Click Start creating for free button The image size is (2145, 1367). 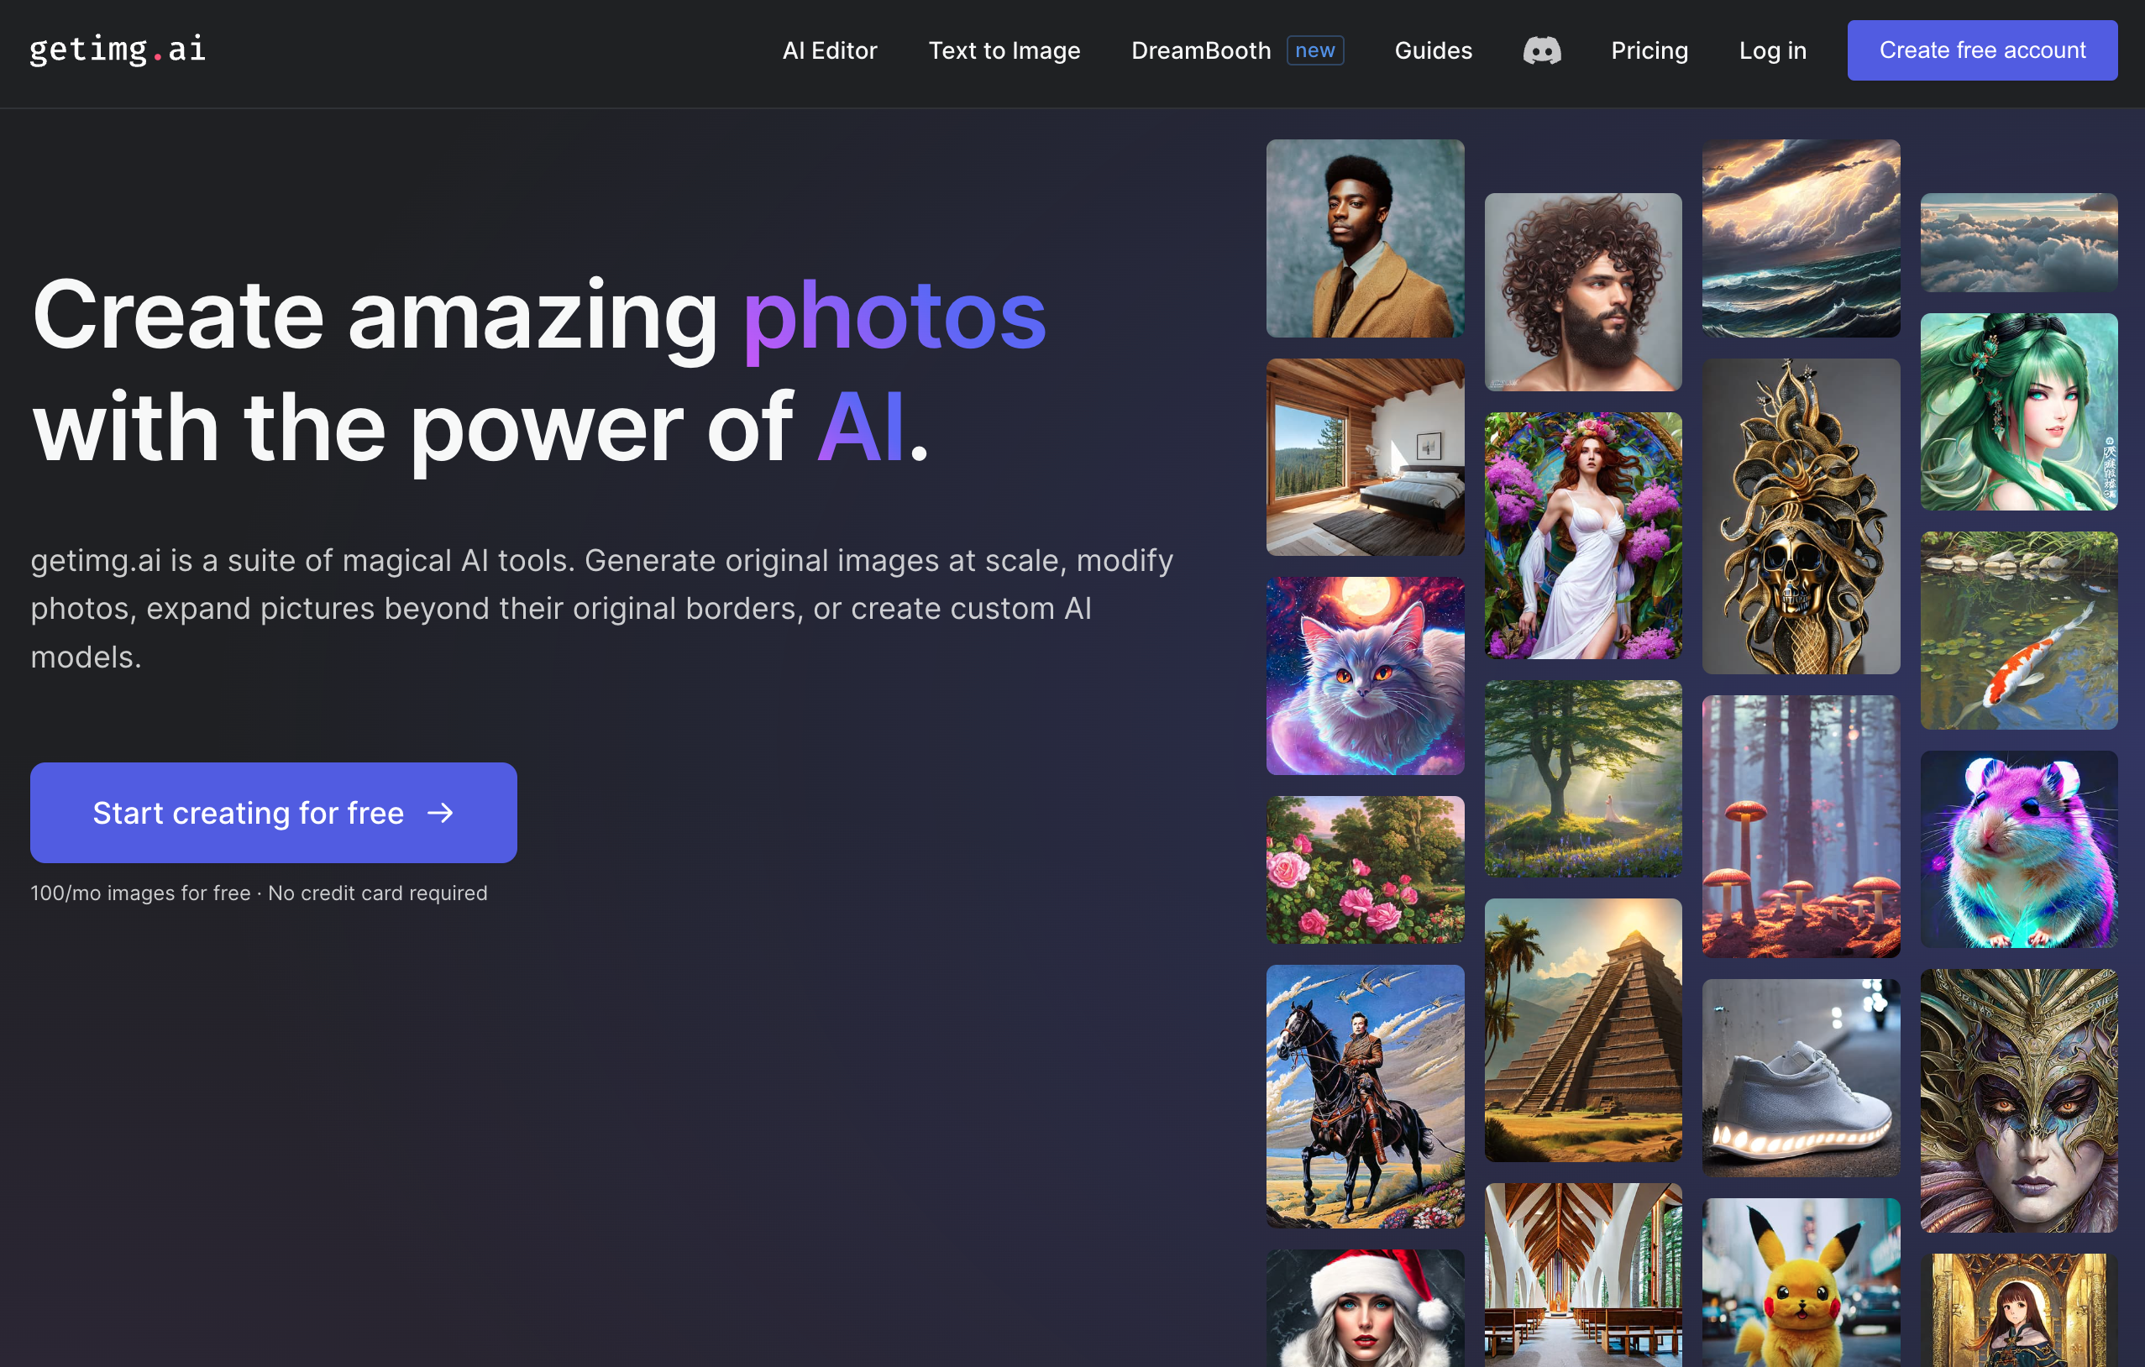tap(274, 812)
